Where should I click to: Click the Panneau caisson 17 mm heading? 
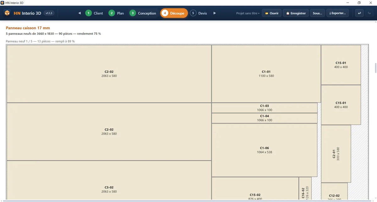(28, 28)
